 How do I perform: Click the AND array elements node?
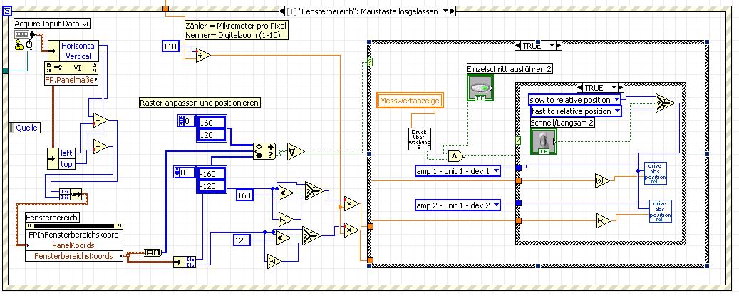(x=296, y=151)
